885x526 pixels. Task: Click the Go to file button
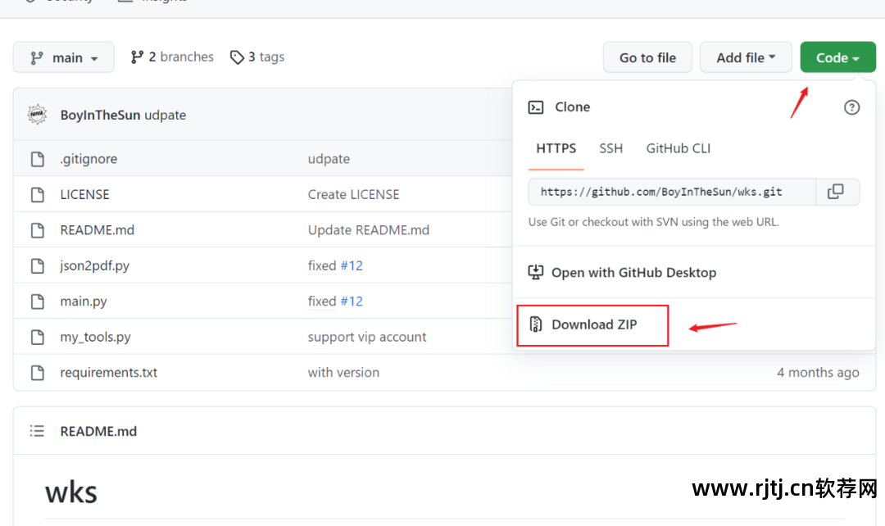pyautogui.click(x=647, y=57)
